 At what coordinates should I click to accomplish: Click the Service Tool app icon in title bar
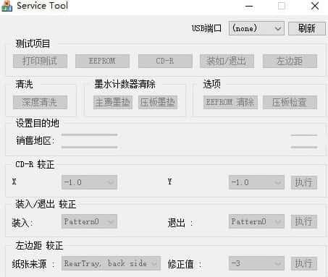coord(7,6)
